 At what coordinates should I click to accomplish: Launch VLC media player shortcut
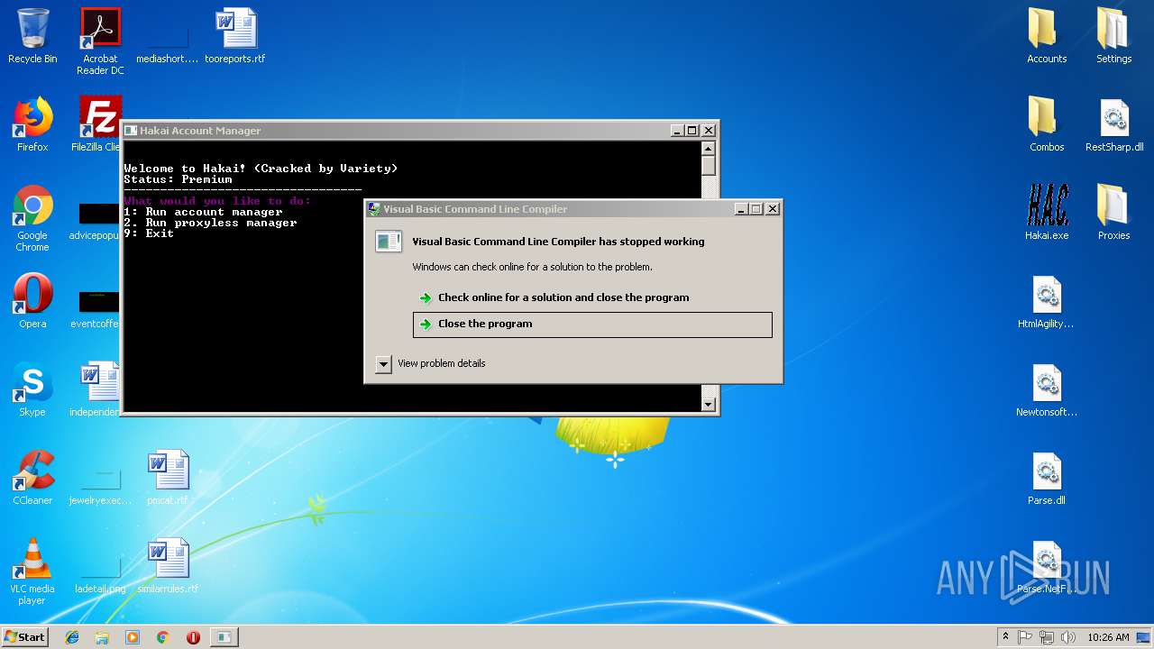coord(32,571)
